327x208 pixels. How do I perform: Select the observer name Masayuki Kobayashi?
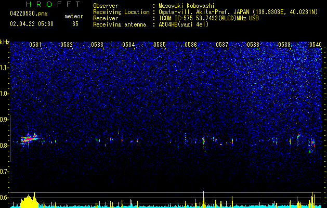pyautogui.click(x=187, y=6)
